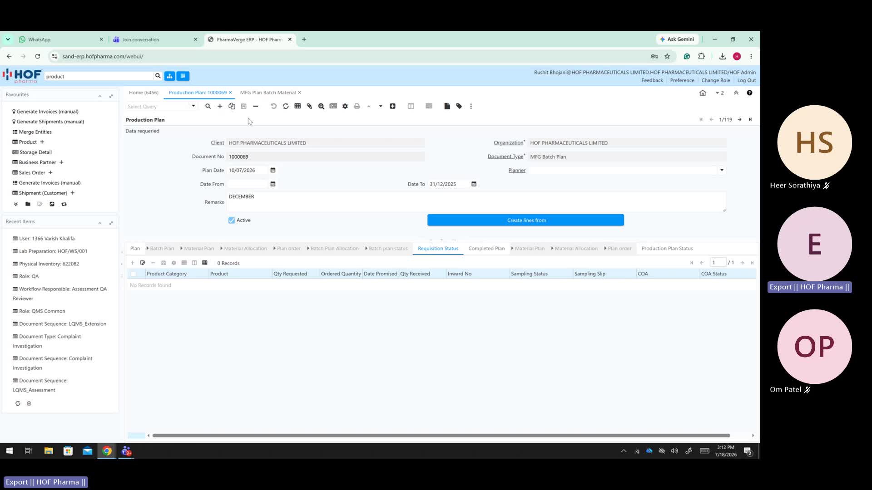The image size is (872, 490).
Task: Click the horizontal scrollbar at bottom
Action: pyautogui.click(x=441, y=436)
